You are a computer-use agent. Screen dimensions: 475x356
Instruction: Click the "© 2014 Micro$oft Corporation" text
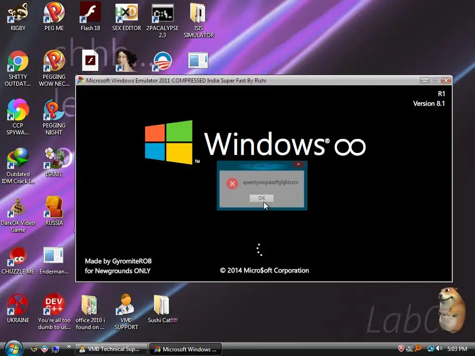pyautogui.click(x=264, y=270)
